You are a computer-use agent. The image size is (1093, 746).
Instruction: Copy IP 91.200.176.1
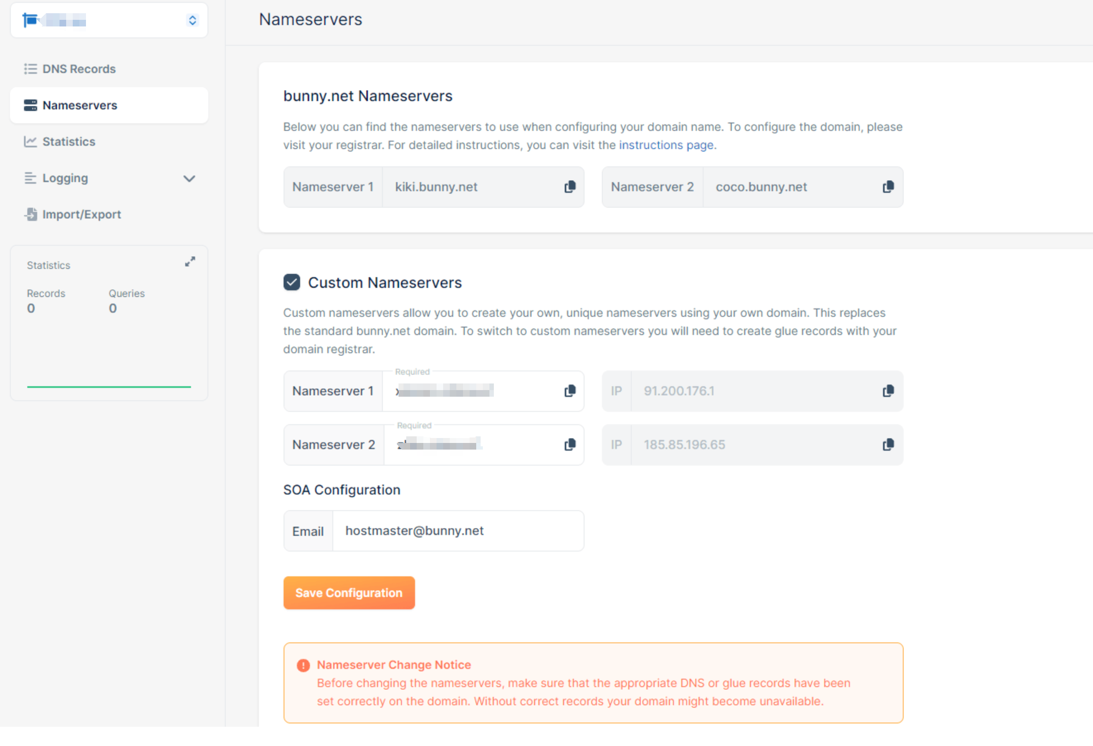(x=888, y=391)
